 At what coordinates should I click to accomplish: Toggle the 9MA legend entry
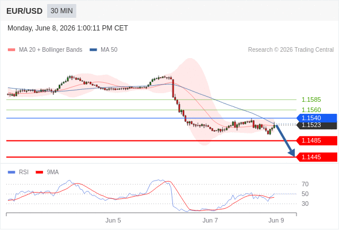point(47,172)
